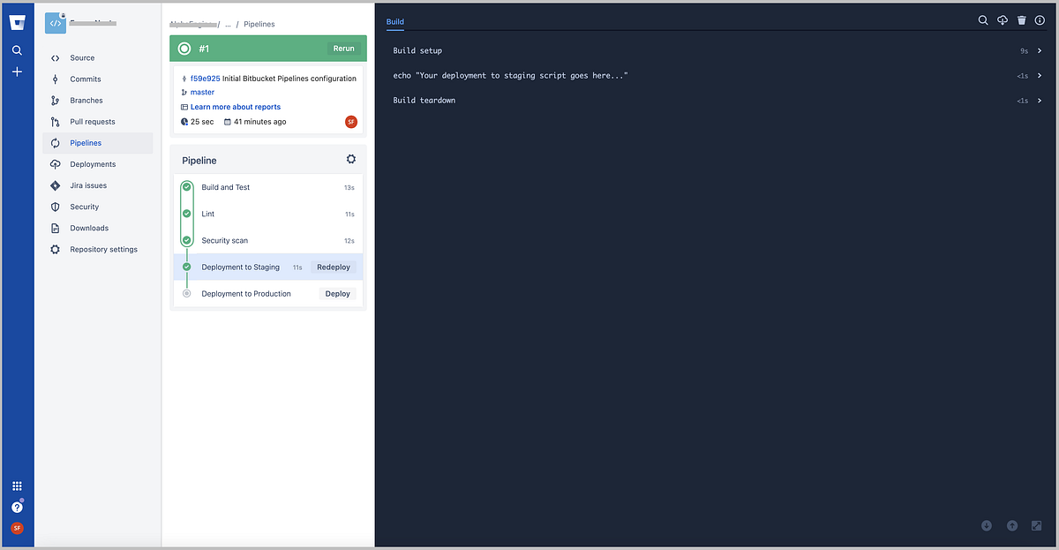Select the Deployments sidebar icon

click(x=92, y=163)
